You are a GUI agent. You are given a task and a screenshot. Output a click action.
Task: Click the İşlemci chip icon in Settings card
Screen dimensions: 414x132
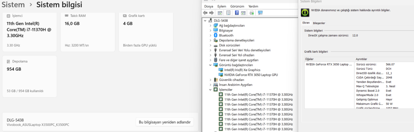(x=9, y=16)
